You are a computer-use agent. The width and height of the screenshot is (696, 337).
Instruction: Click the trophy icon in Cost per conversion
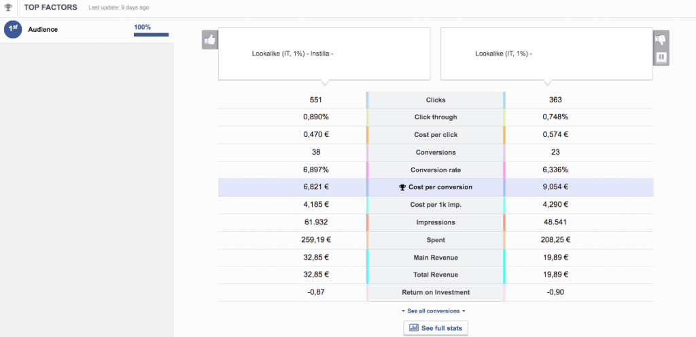pos(402,187)
